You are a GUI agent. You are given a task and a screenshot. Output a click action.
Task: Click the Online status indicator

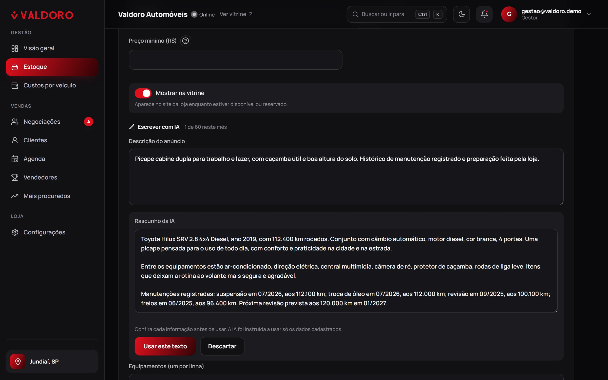click(x=203, y=14)
